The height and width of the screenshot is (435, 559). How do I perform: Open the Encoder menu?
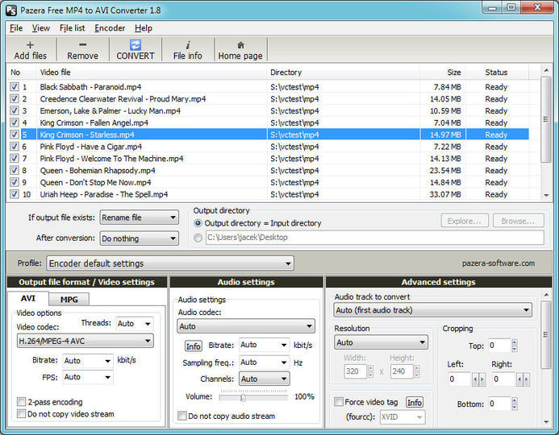[x=110, y=28]
